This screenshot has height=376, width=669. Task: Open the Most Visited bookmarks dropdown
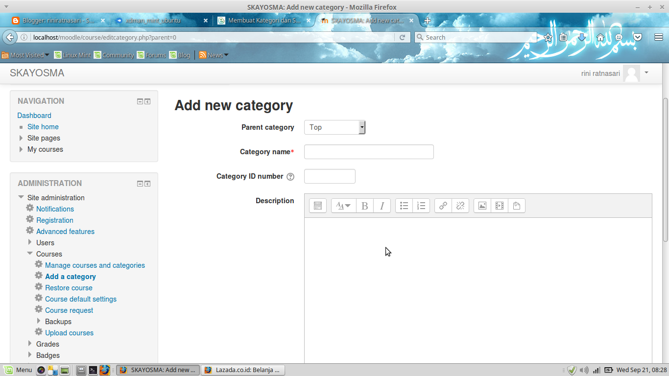pyautogui.click(x=26, y=55)
